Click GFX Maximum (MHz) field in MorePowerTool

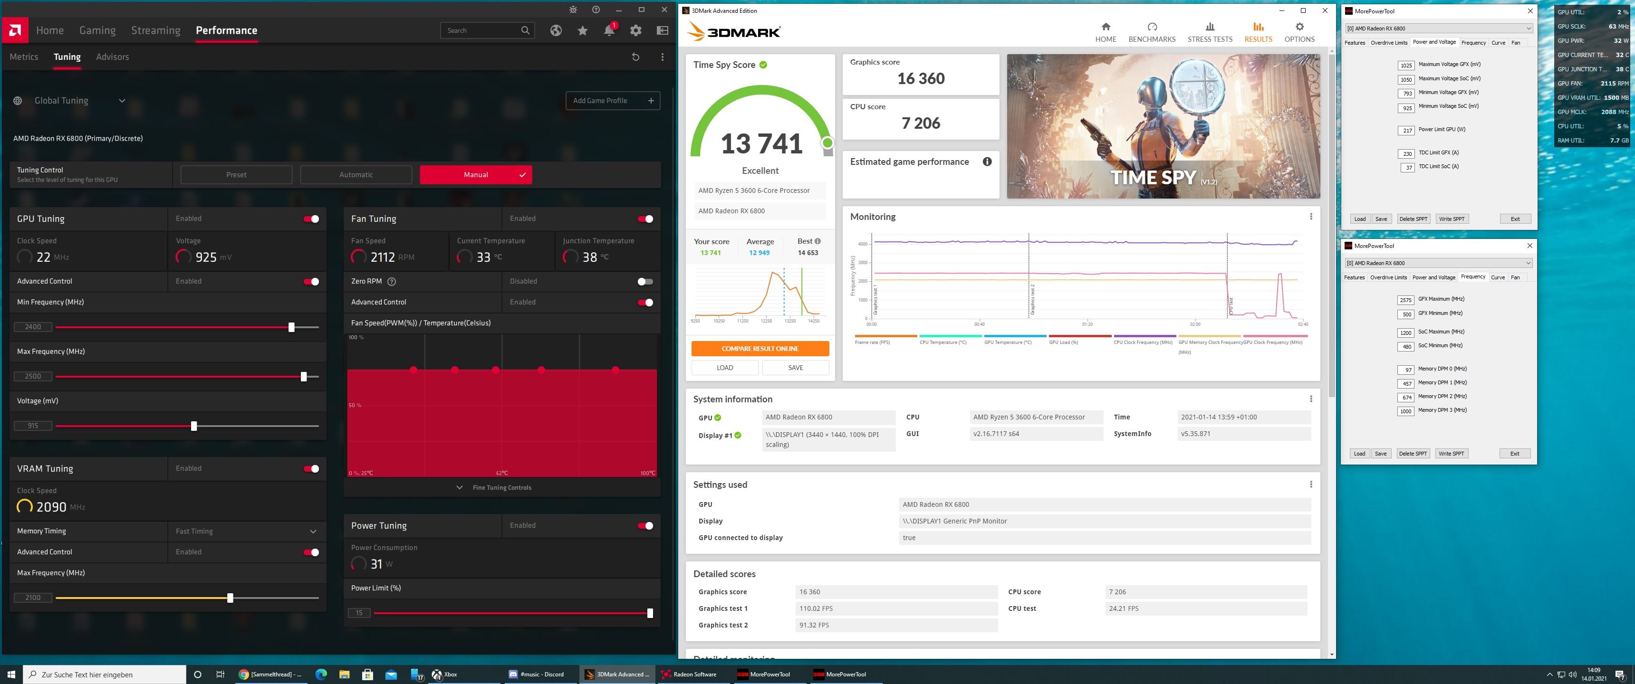pyautogui.click(x=1405, y=300)
